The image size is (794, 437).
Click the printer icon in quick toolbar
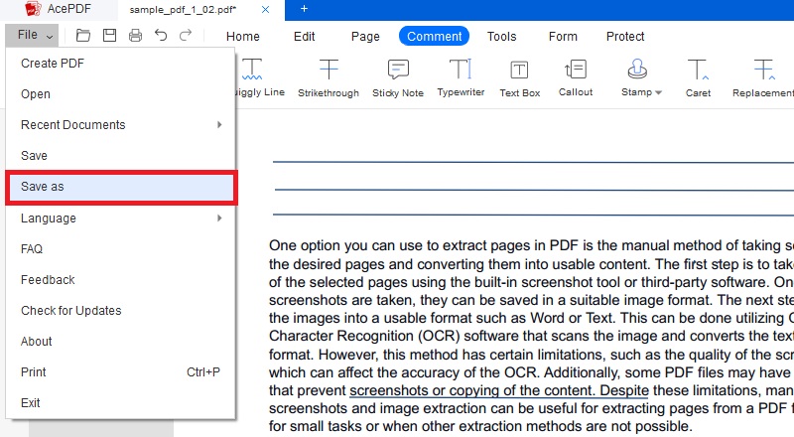(x=135, y=36)
